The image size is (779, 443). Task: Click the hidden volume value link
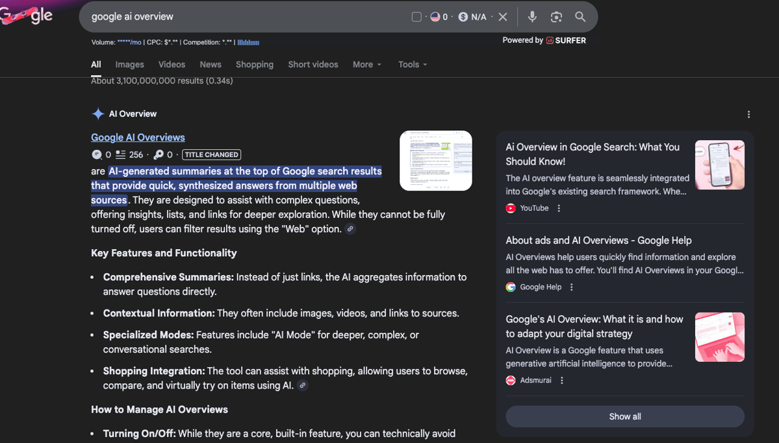[129, 42]
